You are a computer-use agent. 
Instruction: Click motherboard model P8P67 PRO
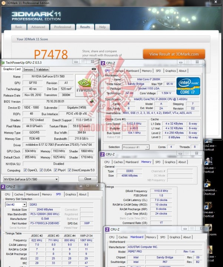click(151, 251)
